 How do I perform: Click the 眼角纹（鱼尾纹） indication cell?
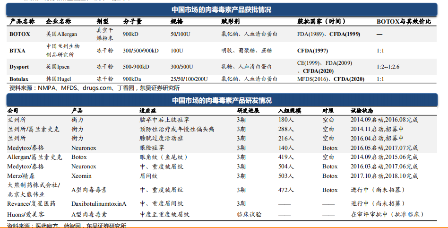[x=164, y=157]
